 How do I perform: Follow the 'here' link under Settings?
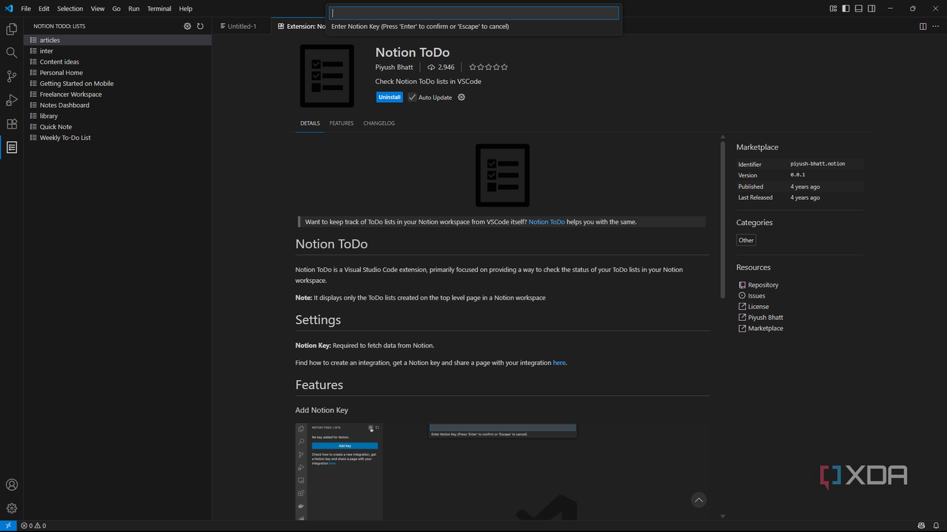pyautogui.click(x=559, y=362)
